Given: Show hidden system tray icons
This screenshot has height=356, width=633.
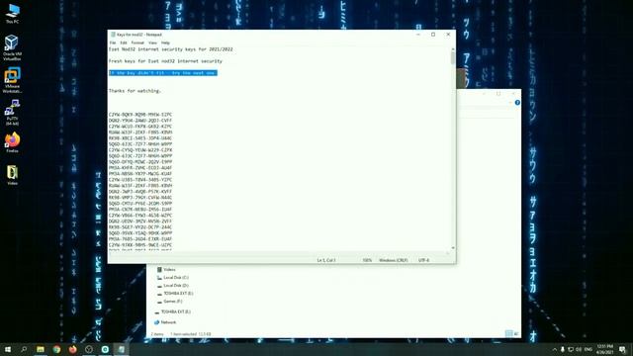Looking at the screenshot, I should pos(555,349).
